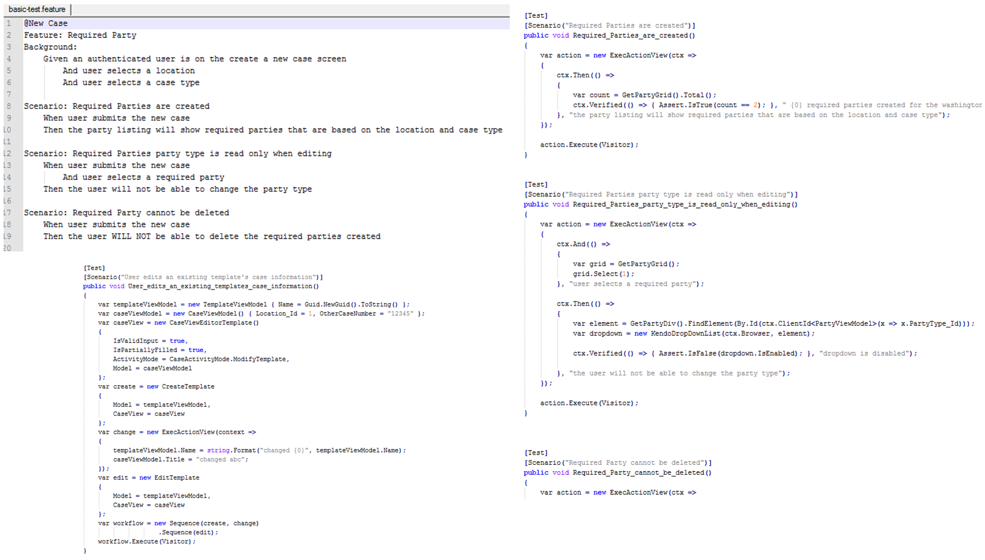Click line number 9 in the gutter
985x560 pixels.
tap(9, 118)
